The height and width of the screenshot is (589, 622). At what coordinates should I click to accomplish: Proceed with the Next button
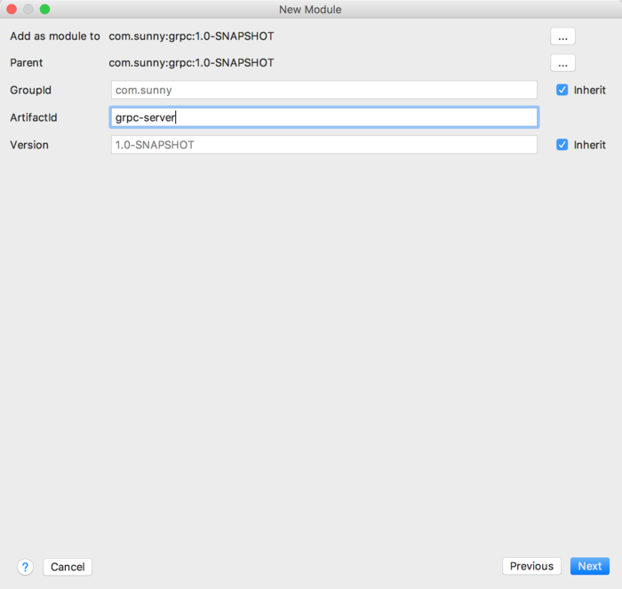589,566
